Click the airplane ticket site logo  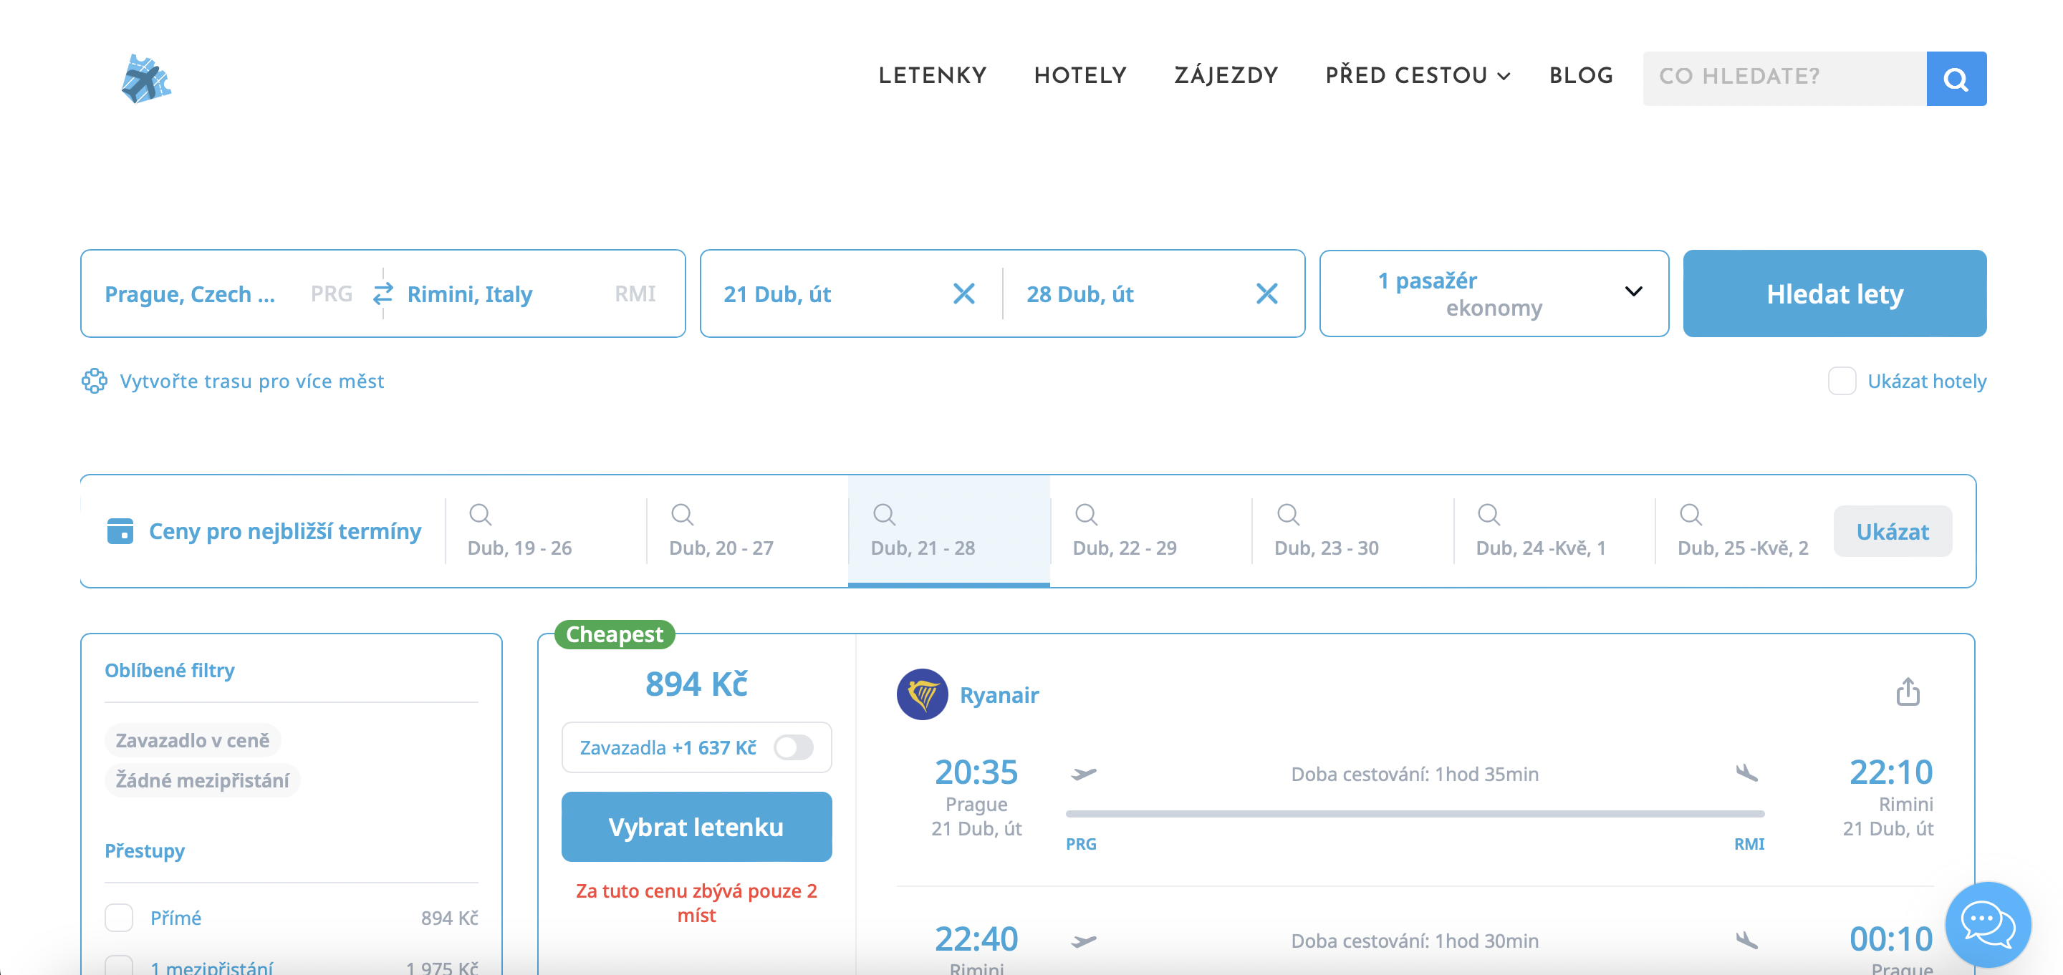pos(145,79)
